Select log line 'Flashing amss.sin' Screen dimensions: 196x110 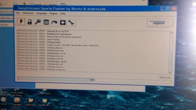[40, 64]
